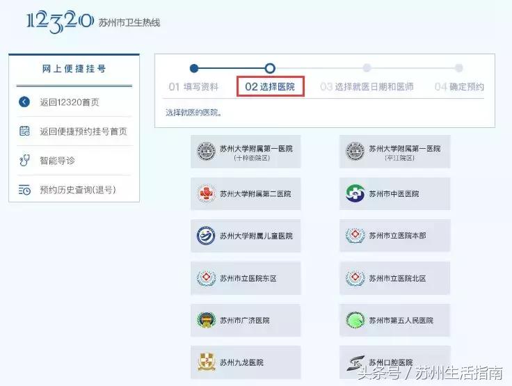Pick 苏州市广济医院 hospital

coord(246,320)
